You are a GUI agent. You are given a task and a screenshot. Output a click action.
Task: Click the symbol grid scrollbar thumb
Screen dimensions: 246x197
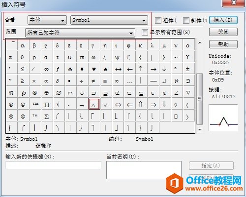click(x=200, y=99)
